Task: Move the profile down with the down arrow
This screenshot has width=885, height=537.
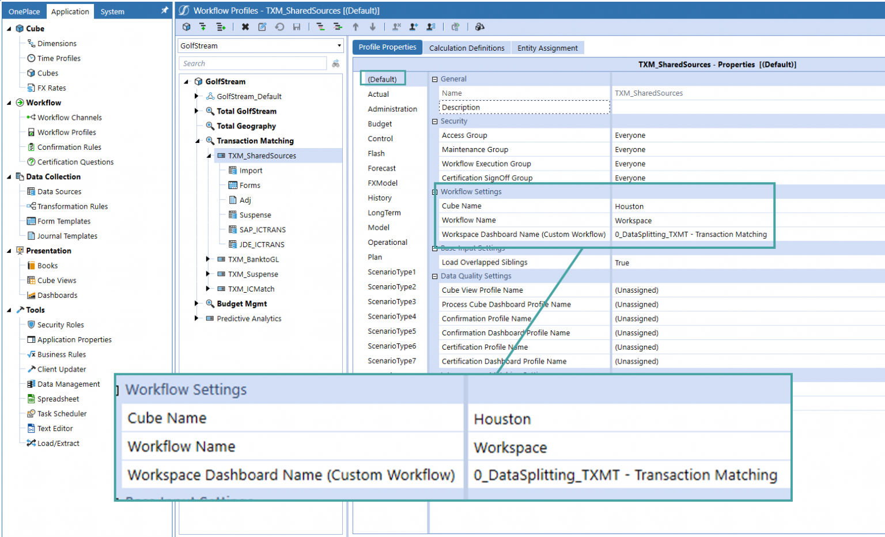Action: [373, 27]
